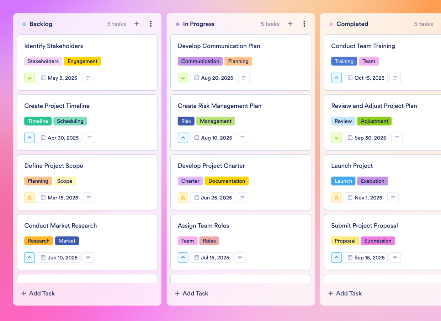The height and width of the screenshot is (321, 441).
Task: Click the yellow Engagement tag
Action: 83,61
